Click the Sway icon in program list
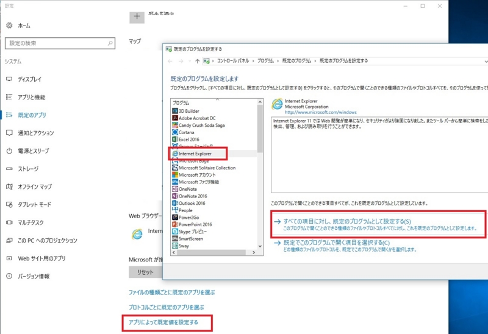This screenshot has height=334, width=488. pyautogui.click(x=175, y=246)
